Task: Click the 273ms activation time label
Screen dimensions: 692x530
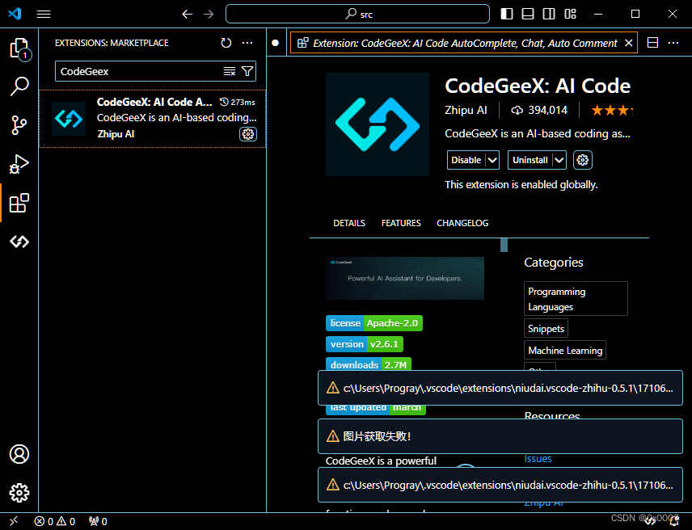Action: (238, 103)
